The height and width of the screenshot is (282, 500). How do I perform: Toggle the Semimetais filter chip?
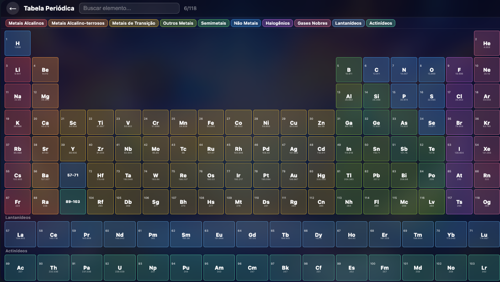(213, 23)
